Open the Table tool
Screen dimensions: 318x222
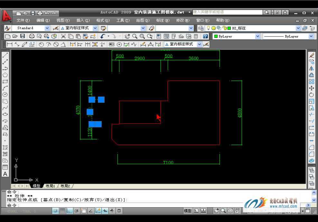[x=5, y=167]
